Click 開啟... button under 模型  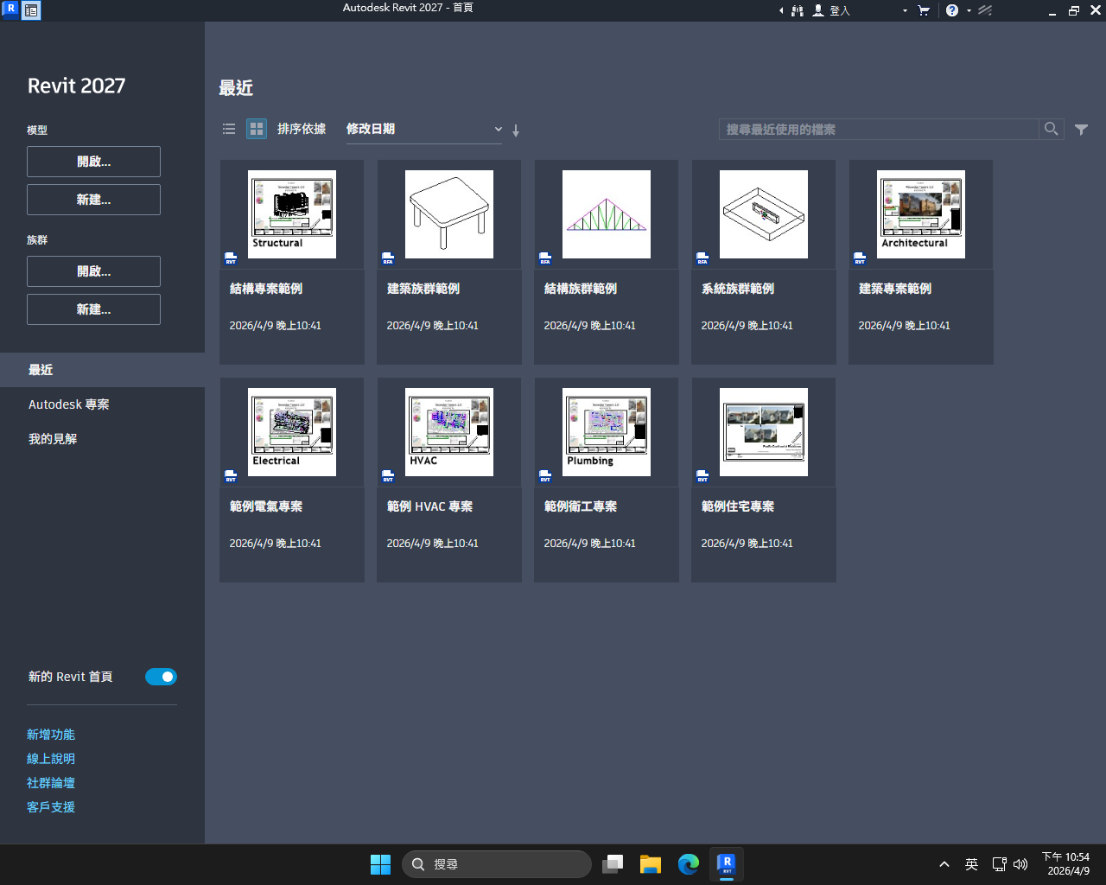point(93,162)
